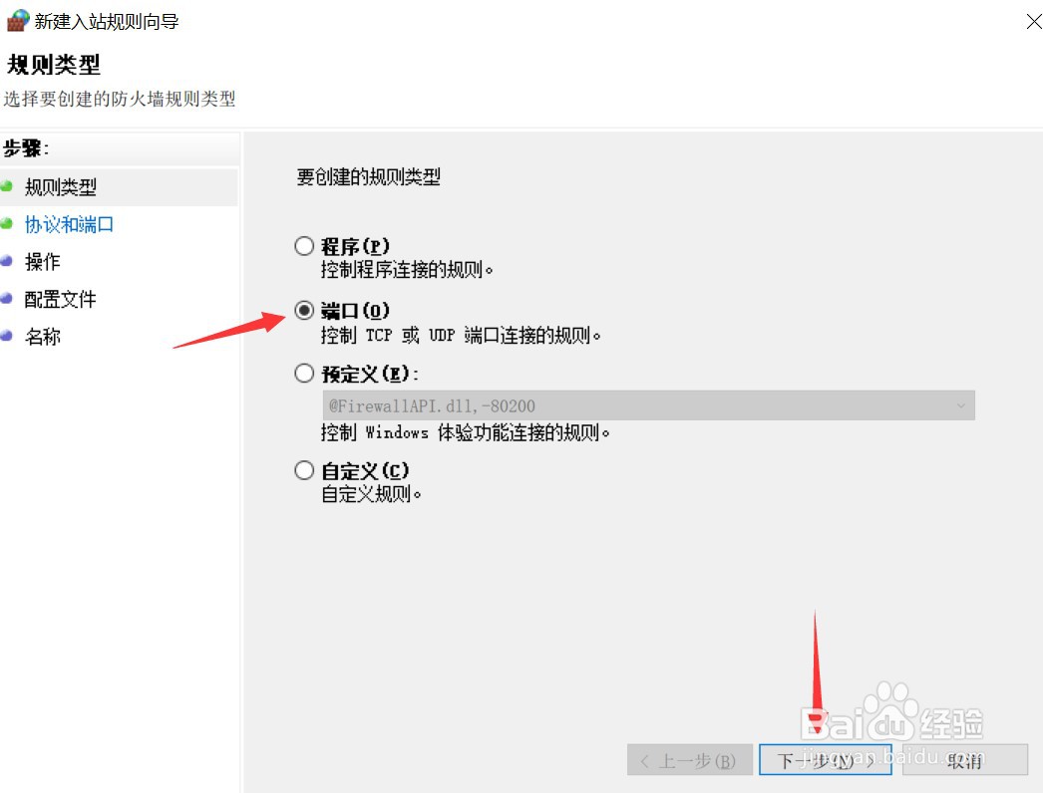This screenshot has width=1043, height=793.
Task: Click the green bullet beside 规则类型 step
Action: [x=7, y=186]
